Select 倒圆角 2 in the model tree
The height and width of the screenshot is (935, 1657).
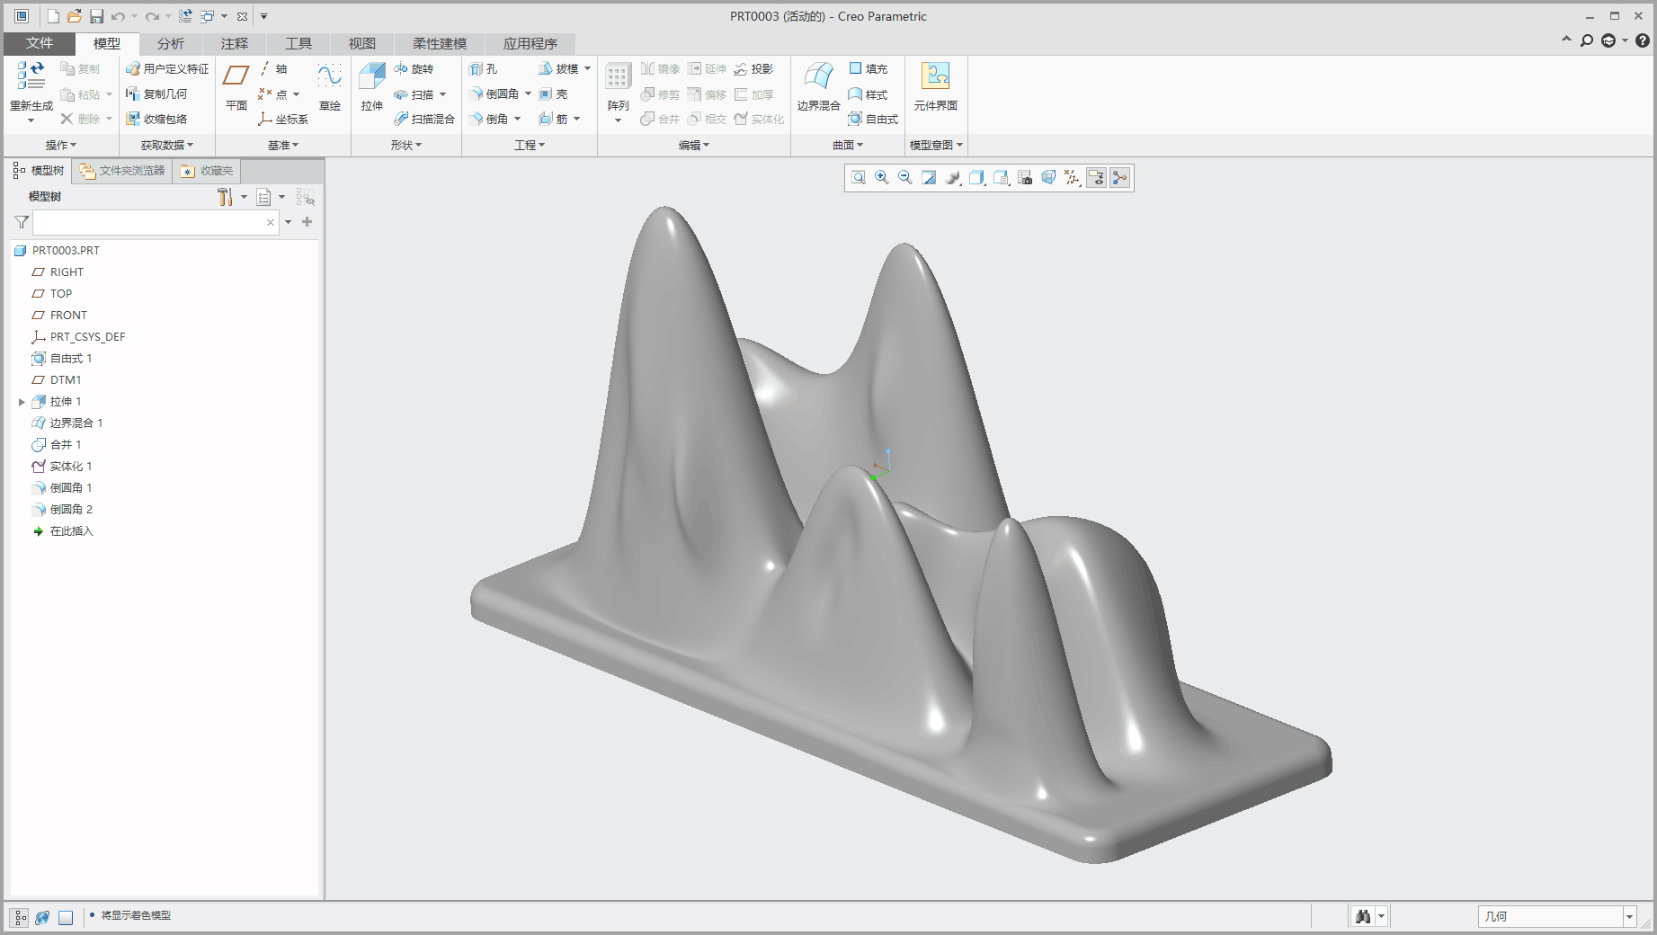(71, 510)
